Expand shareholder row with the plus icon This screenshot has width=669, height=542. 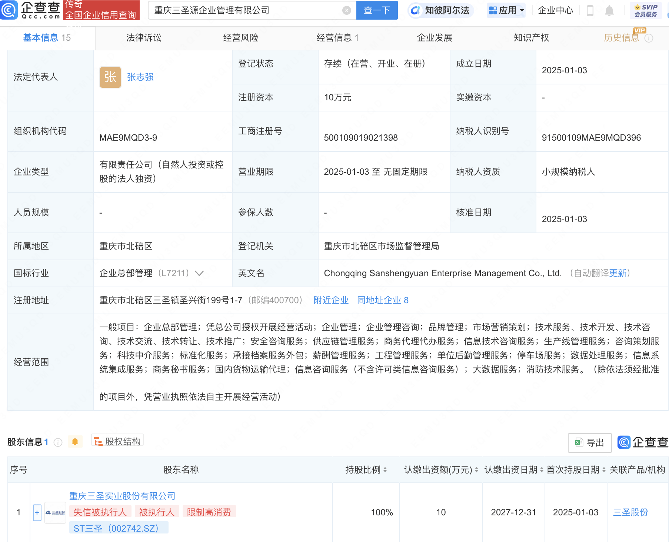tap(37, 513)
